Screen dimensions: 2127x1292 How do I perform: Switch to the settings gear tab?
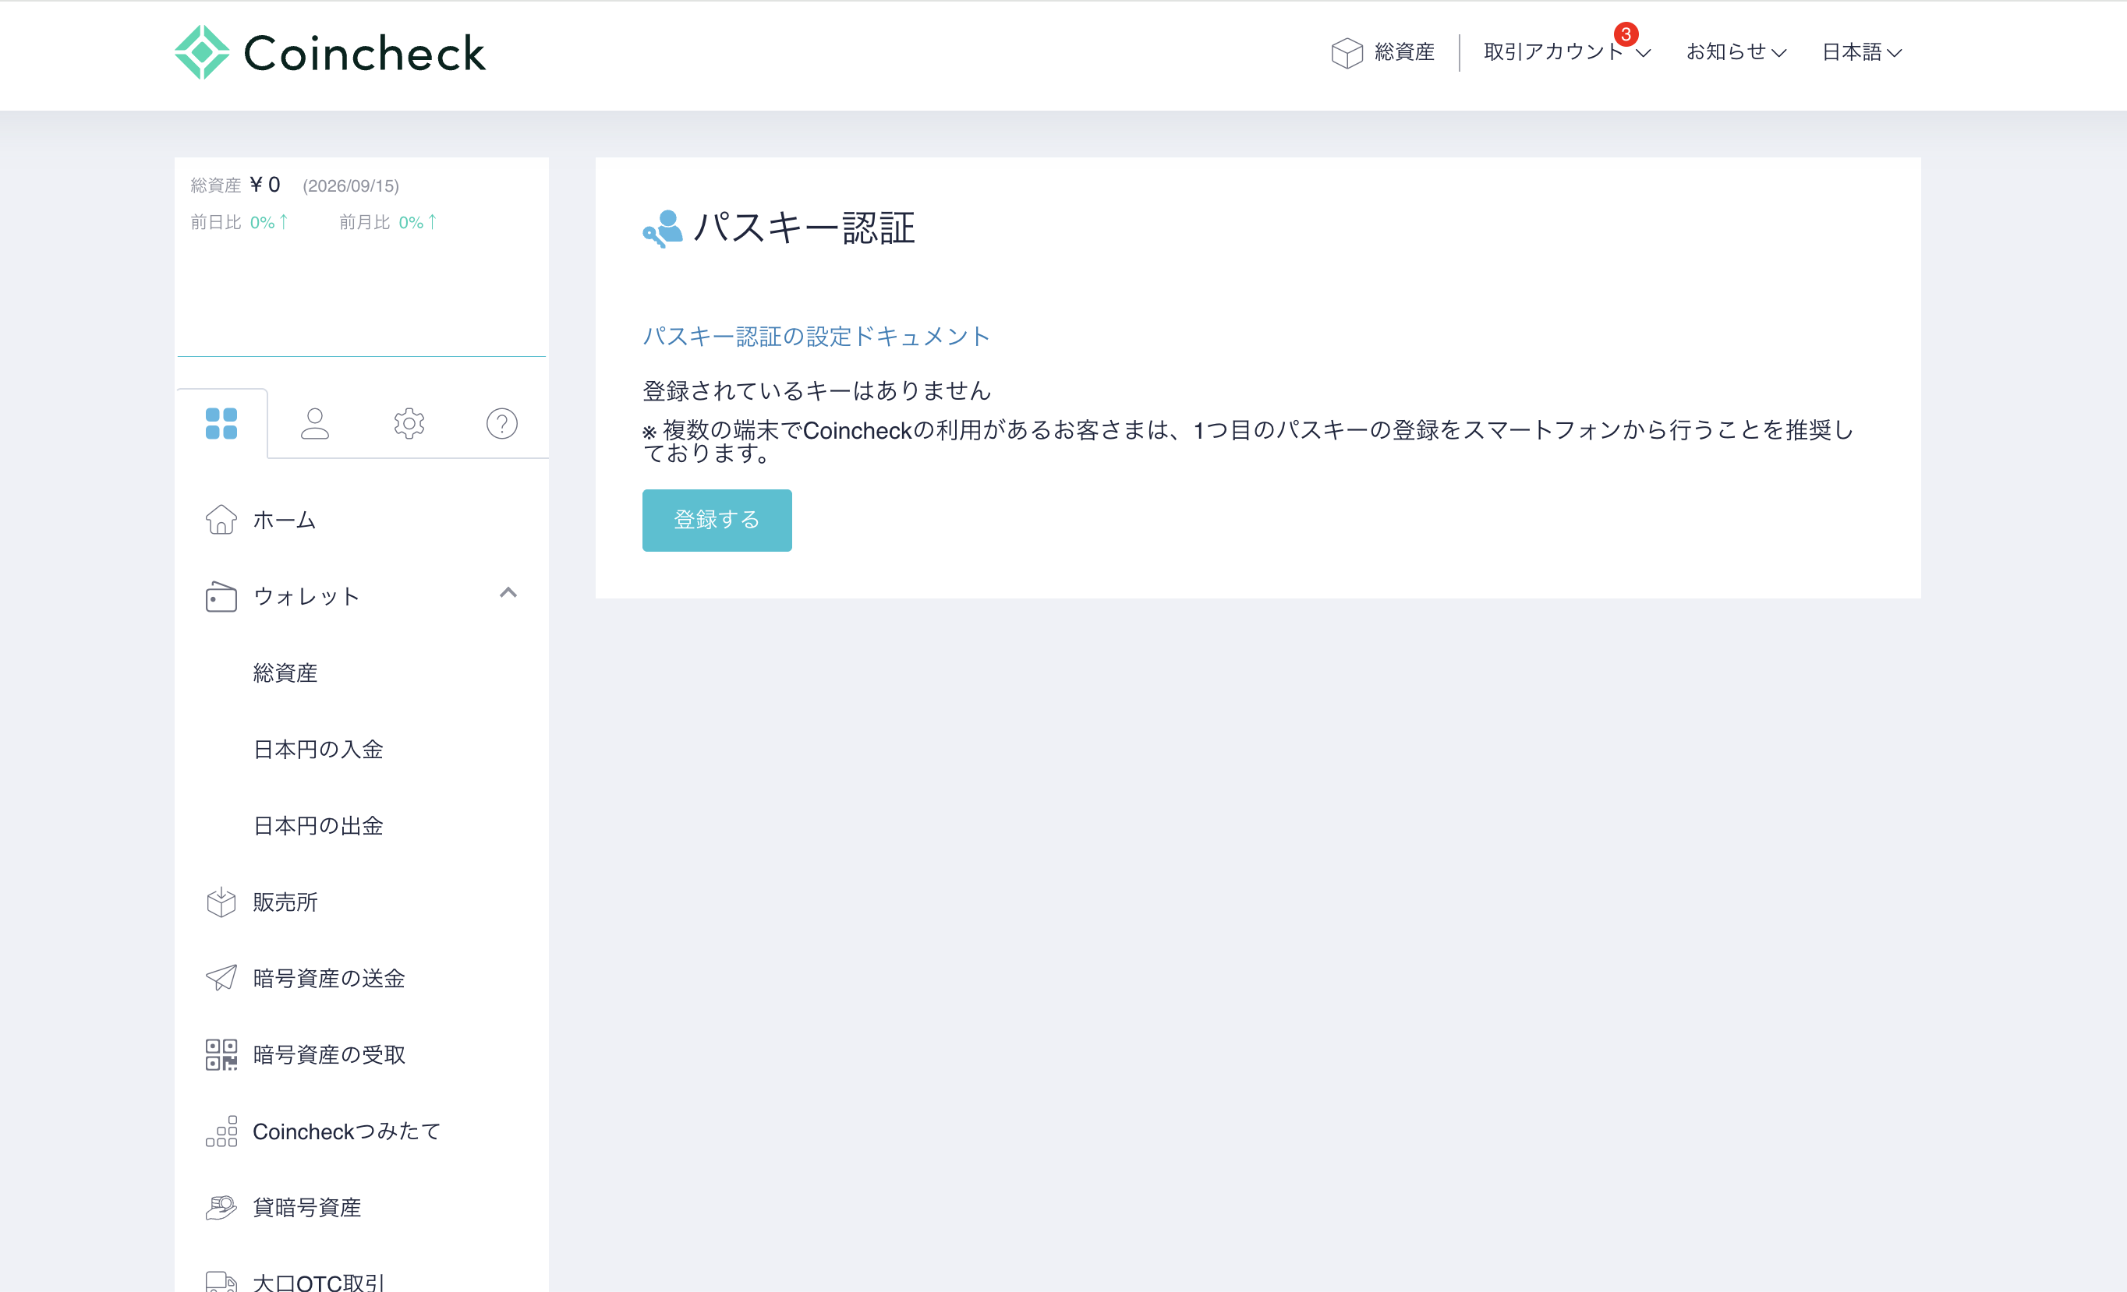click(409, 423)
